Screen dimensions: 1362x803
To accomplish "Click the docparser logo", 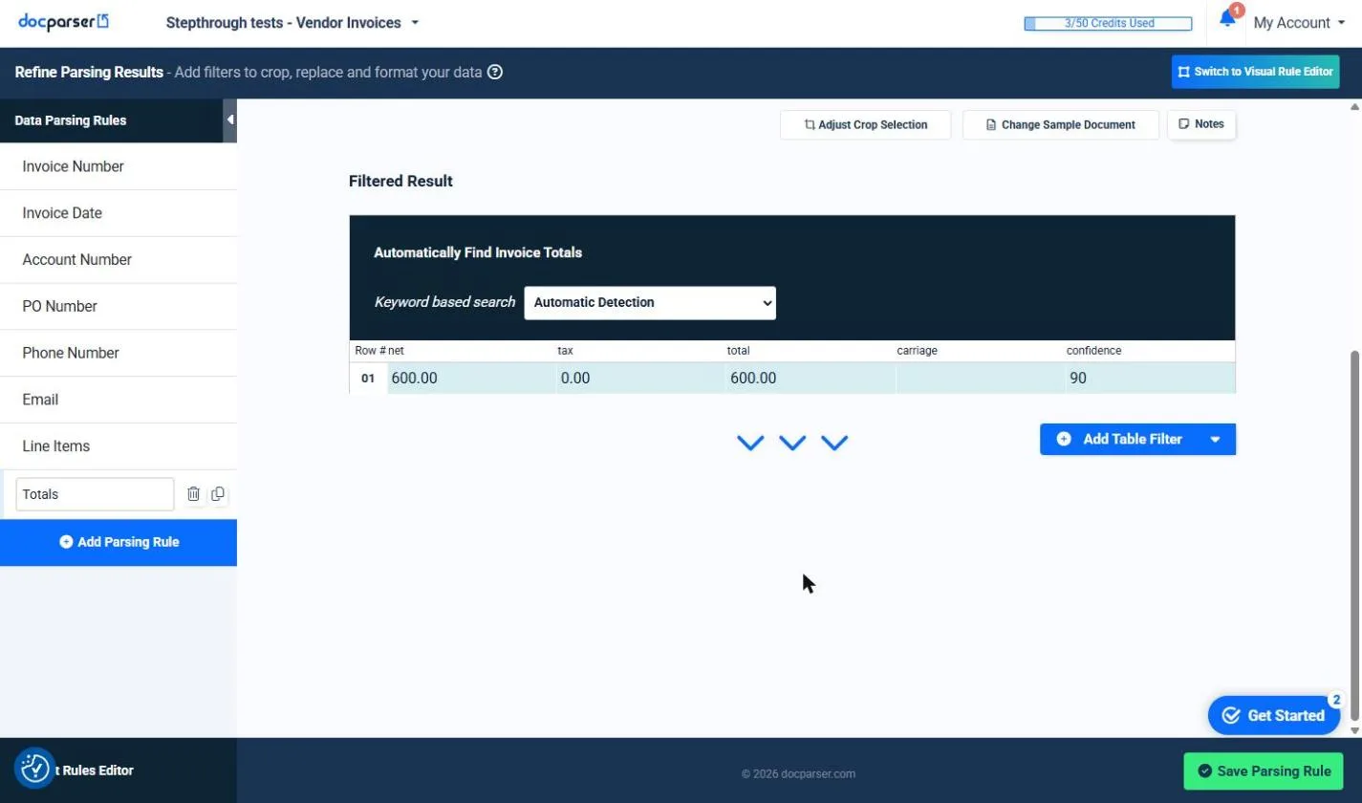I will click(x=64, y=21).
